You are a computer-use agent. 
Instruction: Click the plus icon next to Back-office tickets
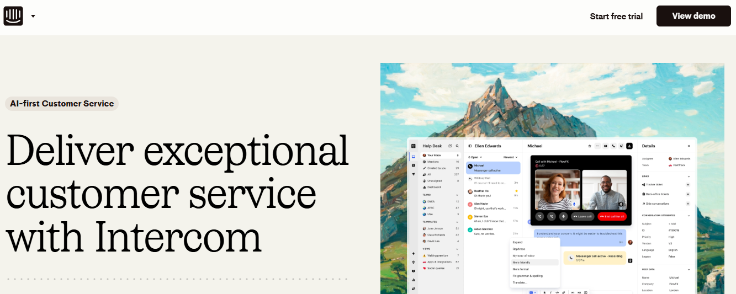687,194
